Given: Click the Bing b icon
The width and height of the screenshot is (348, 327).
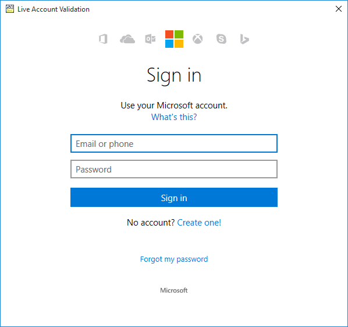Looking at the screenshot, I should 244,39.
